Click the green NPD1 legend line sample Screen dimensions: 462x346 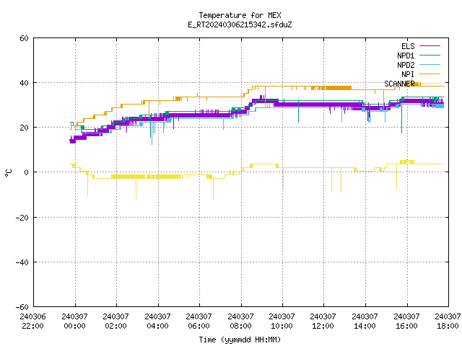click(430, 56)
